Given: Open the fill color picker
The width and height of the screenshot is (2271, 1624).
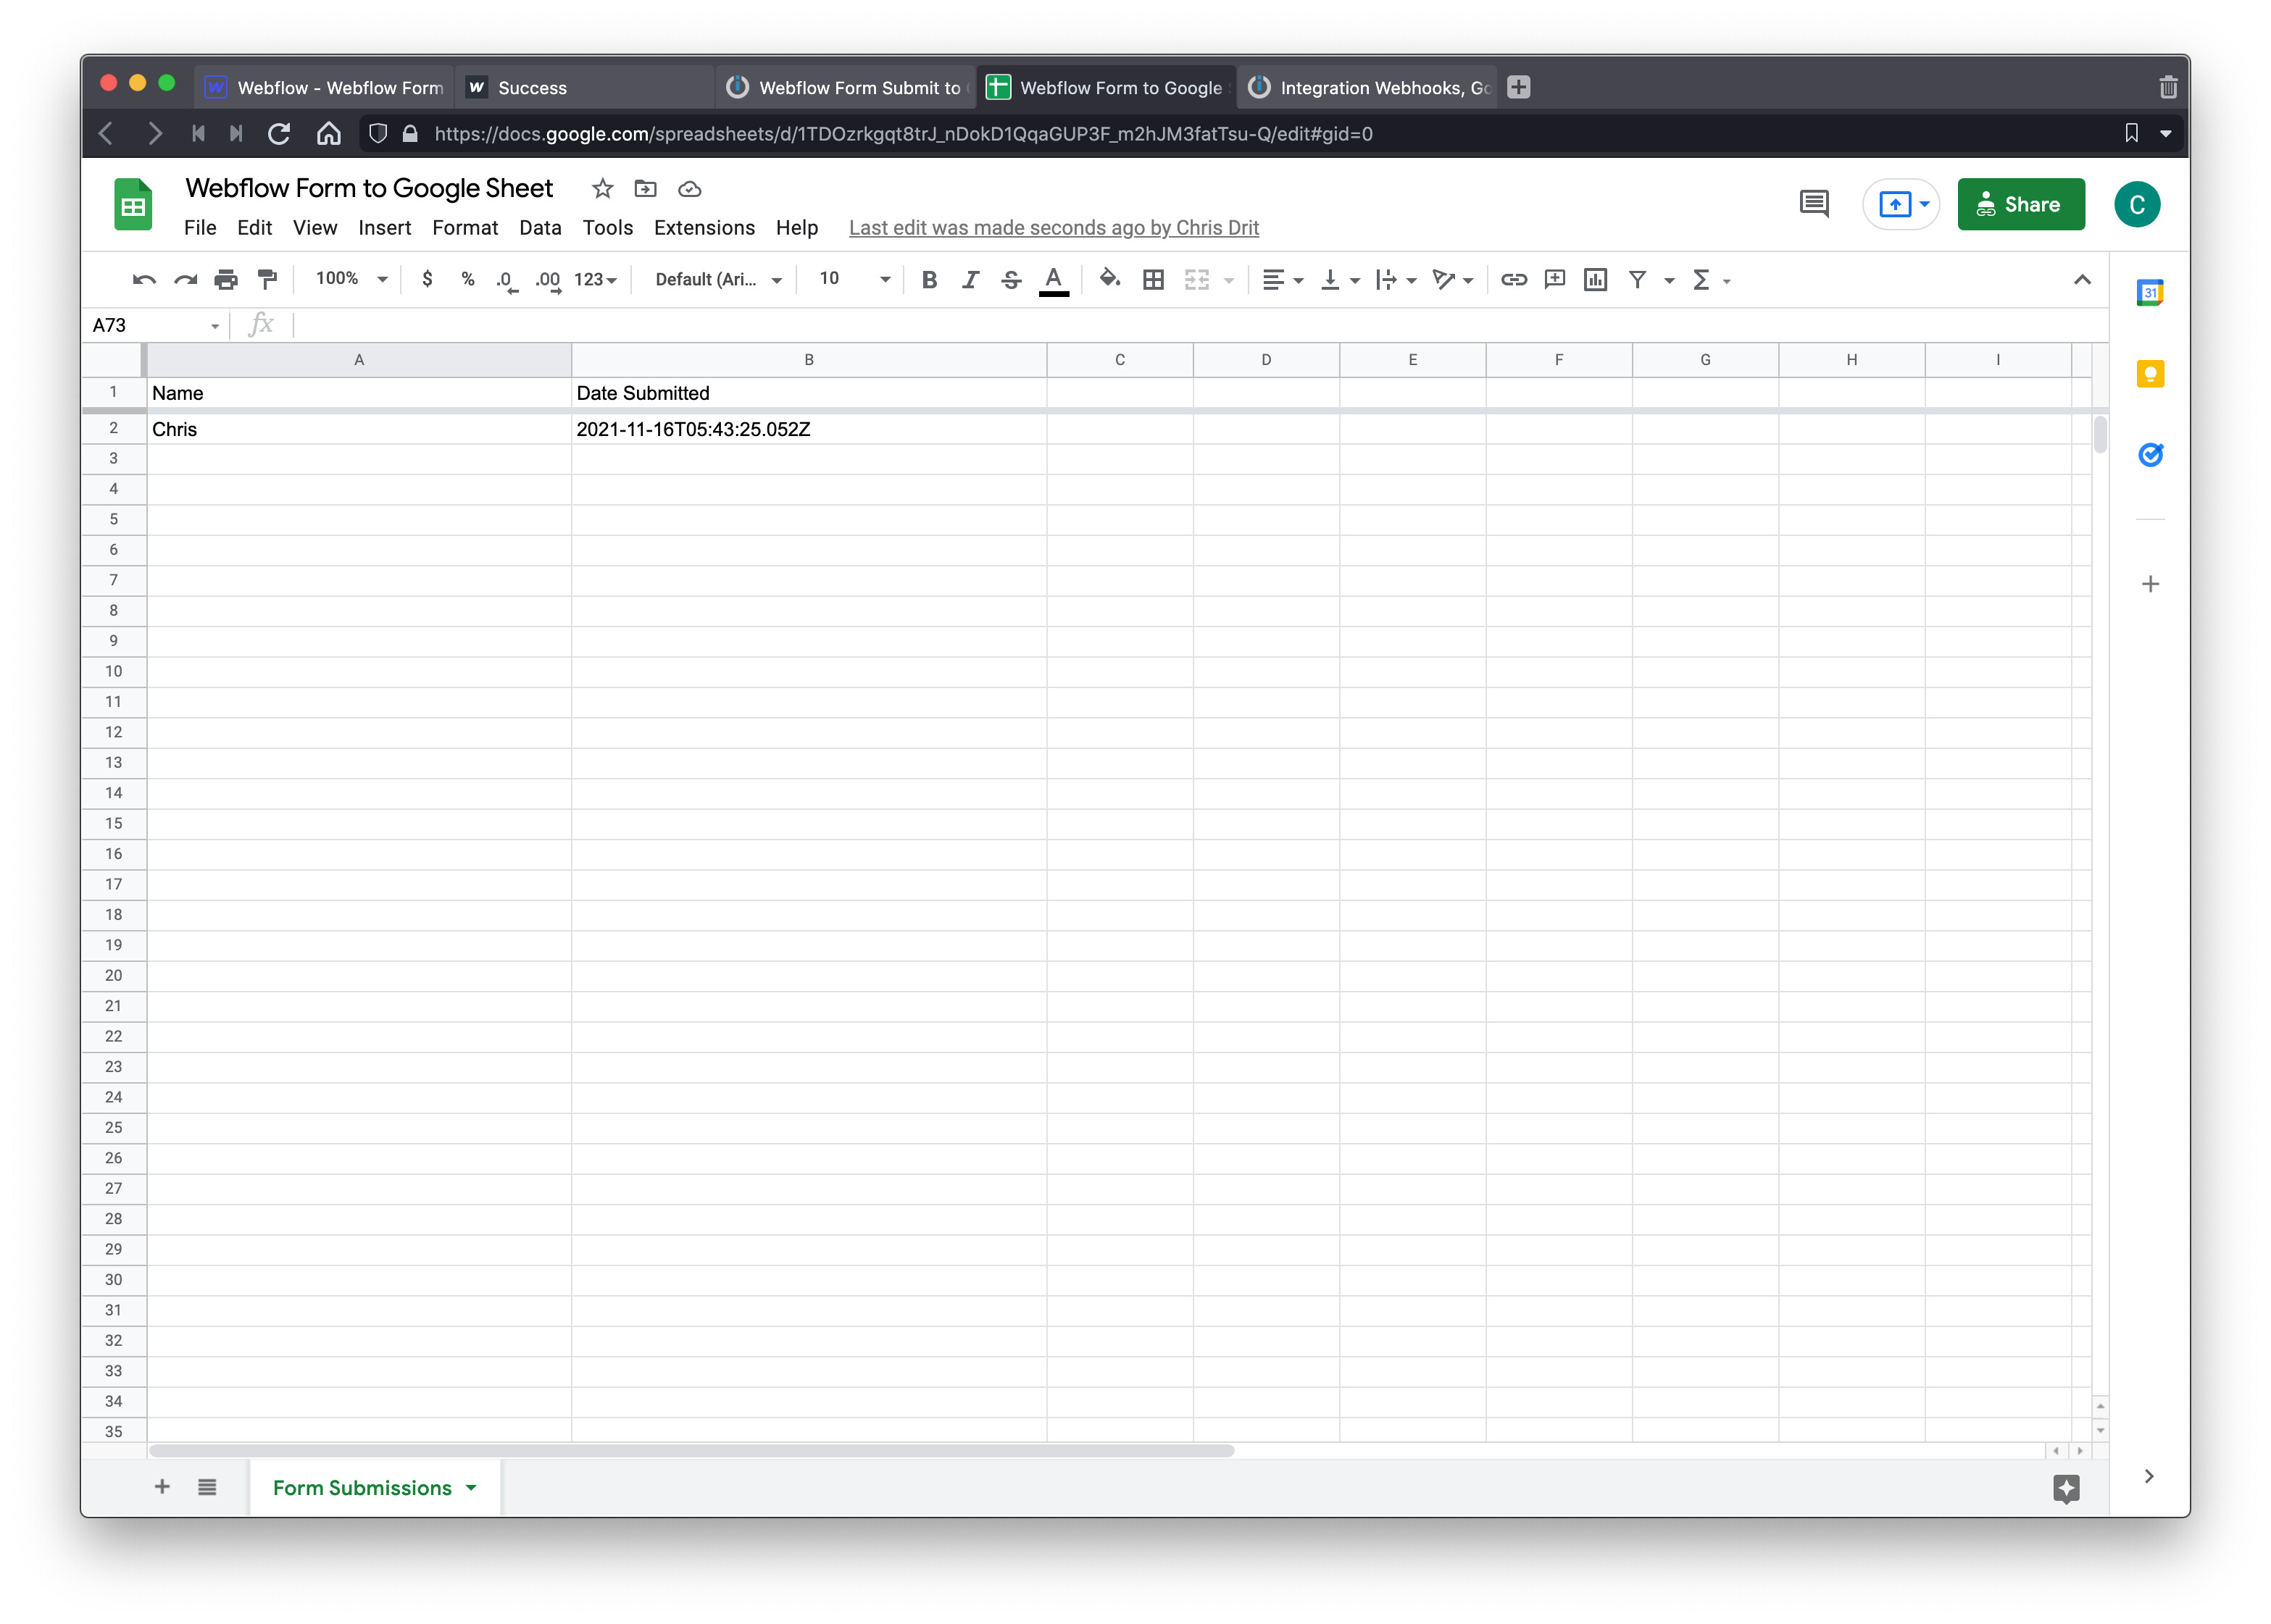Looking at the screenshot, I should 1109,279.
